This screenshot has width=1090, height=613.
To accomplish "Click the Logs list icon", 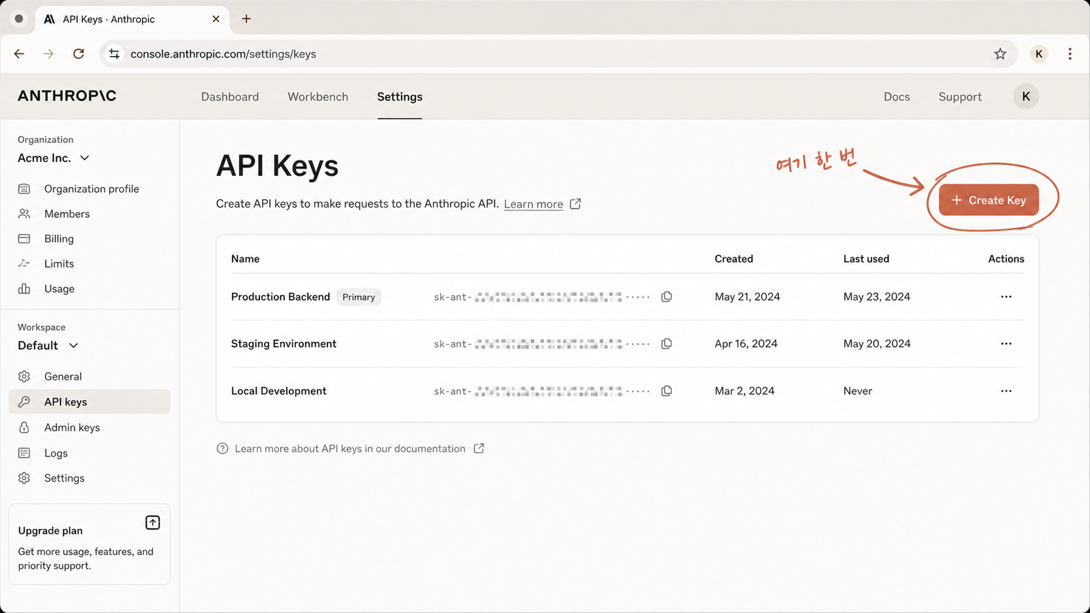I will [x=24, y=453].
